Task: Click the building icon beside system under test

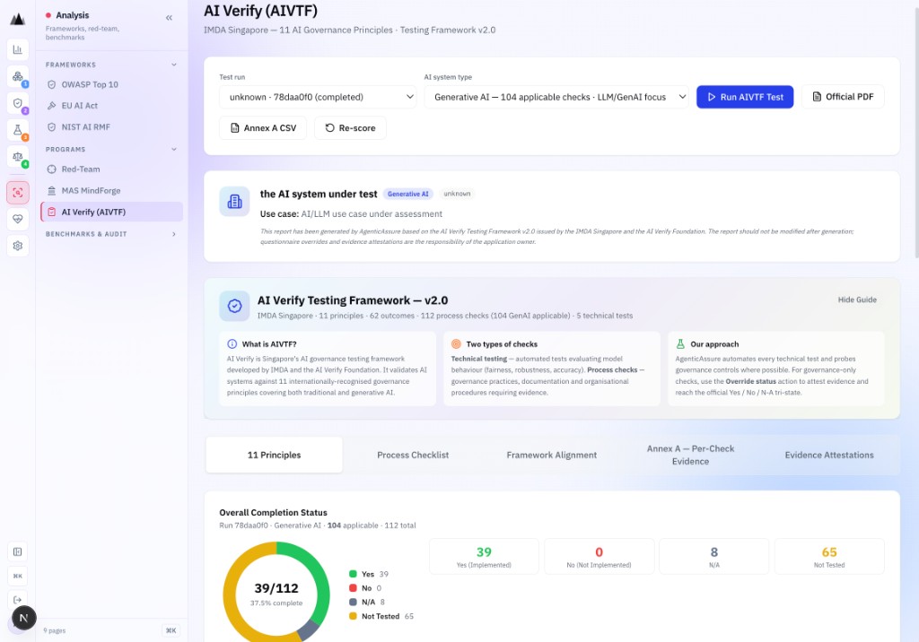Action: [234, 202]
